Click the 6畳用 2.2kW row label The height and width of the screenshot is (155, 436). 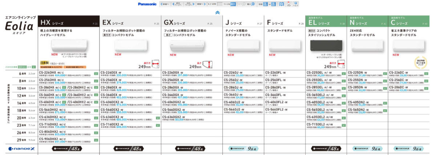(27, 73)
